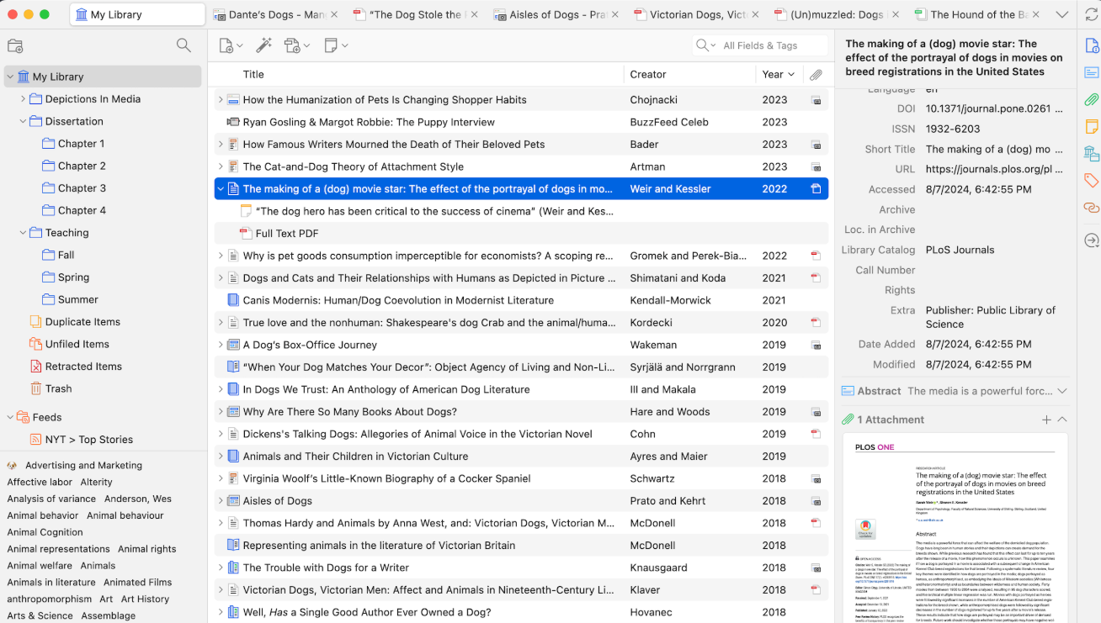Click the New Collection icon
The height and width of the screenshot is (623, 1101).
(x=15, y=46)
